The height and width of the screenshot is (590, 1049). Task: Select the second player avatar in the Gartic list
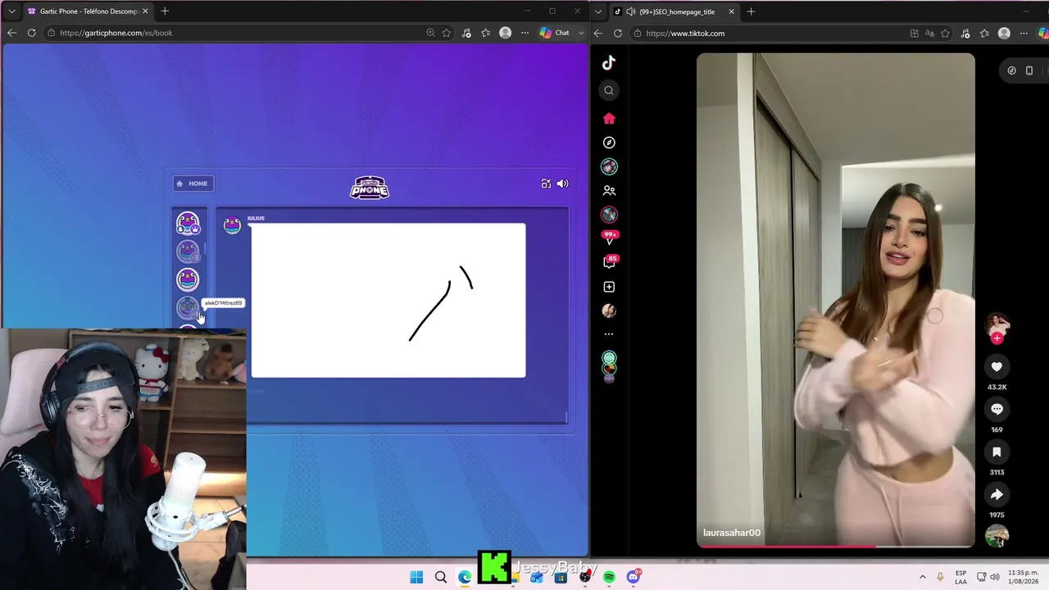click(x=188, y=252)
